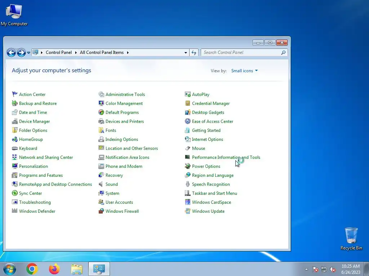Open Windows Explorer from the taskbar
This screenshot has width=369, height=276.
click(77, 270)
